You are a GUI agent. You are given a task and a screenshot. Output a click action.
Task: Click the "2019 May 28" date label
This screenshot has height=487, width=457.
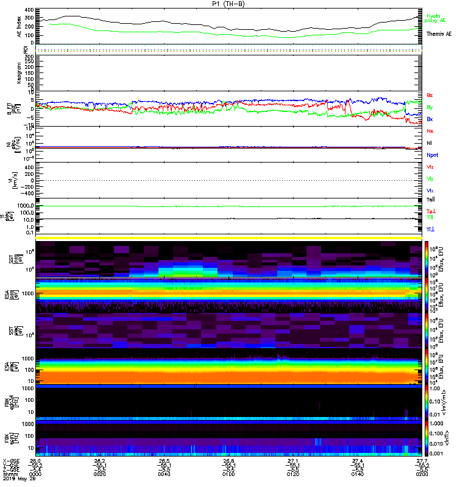tap(19, 479)
